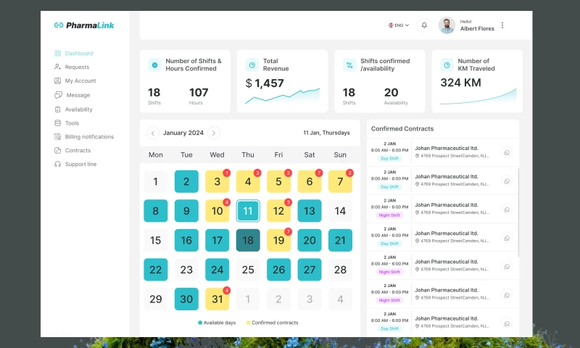Click the headset icon on fourth contract

coord(507,238)
